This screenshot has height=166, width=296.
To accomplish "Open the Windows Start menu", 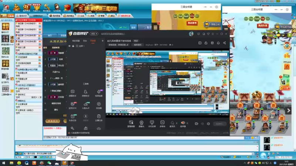I will tap(4, 163).
